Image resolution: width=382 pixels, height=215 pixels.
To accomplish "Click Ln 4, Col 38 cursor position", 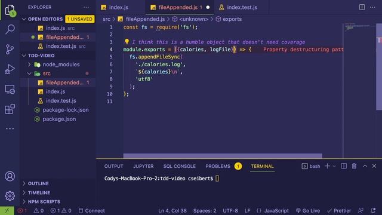I will (172, 211).
